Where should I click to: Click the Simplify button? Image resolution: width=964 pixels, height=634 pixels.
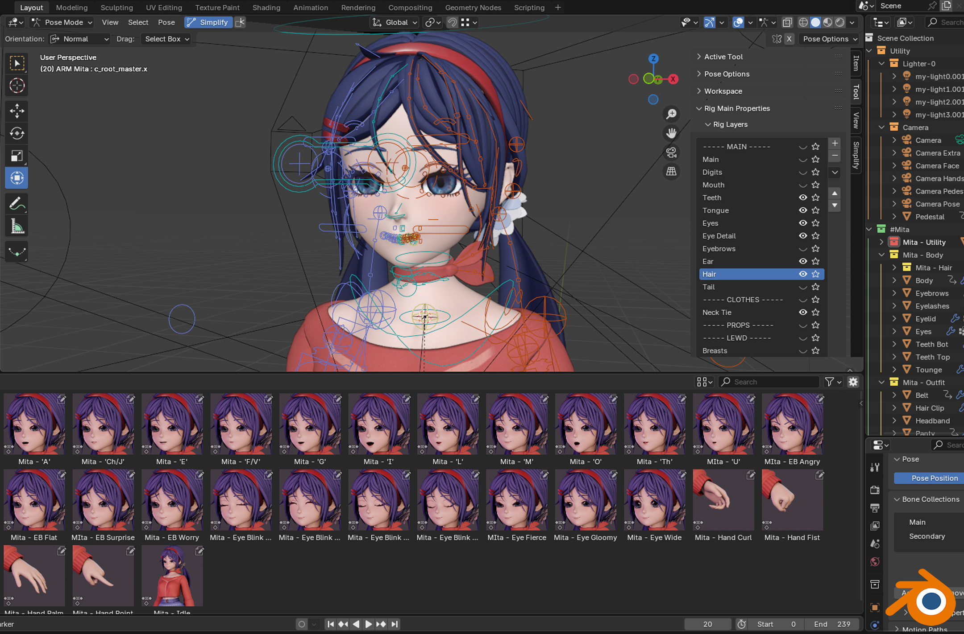208,22
